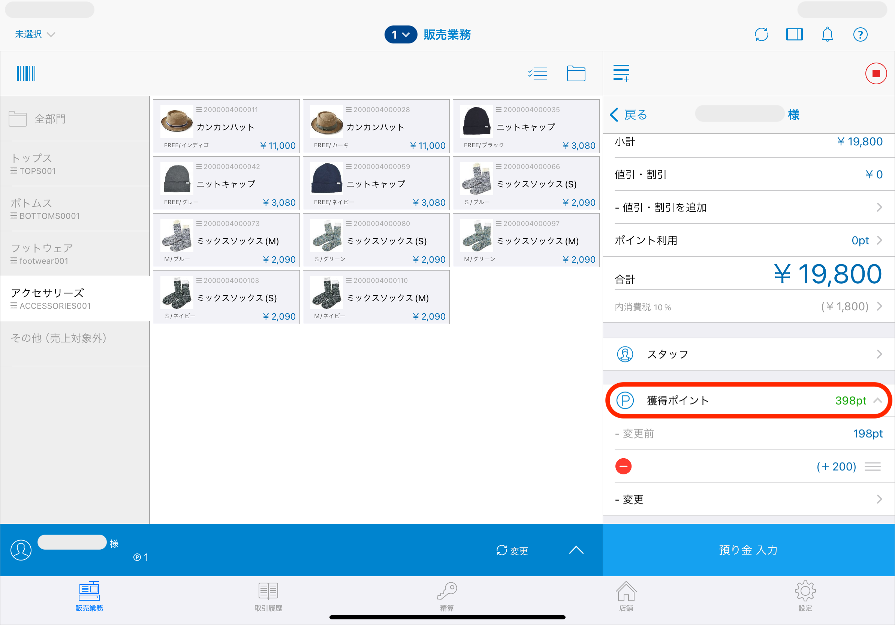This screenshot has width=895, height=625.
Task: Open the ポイント利用 row
Action: 748,241
